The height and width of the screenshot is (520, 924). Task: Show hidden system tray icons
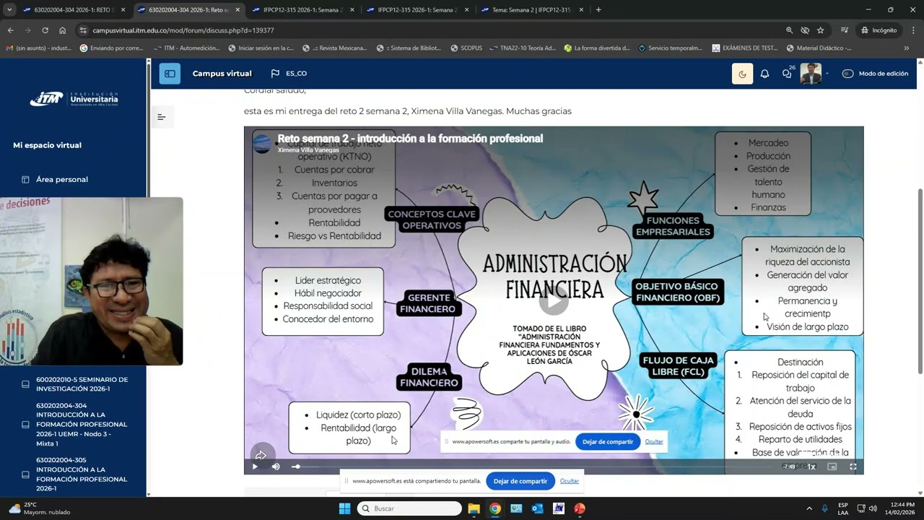pos(808,508)
